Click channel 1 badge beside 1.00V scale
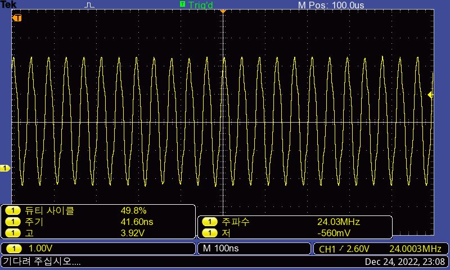This screenshot has width=450, height=270. 13,249
